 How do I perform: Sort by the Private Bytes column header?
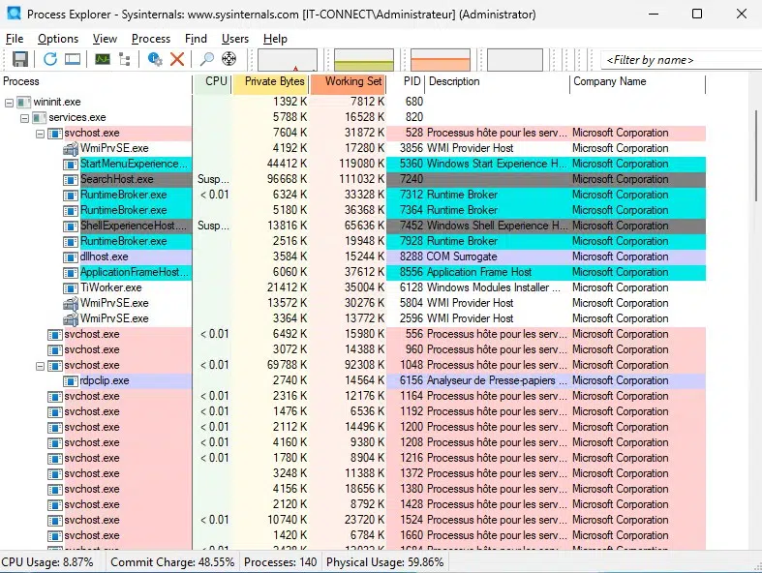click(x=274, y=82)
